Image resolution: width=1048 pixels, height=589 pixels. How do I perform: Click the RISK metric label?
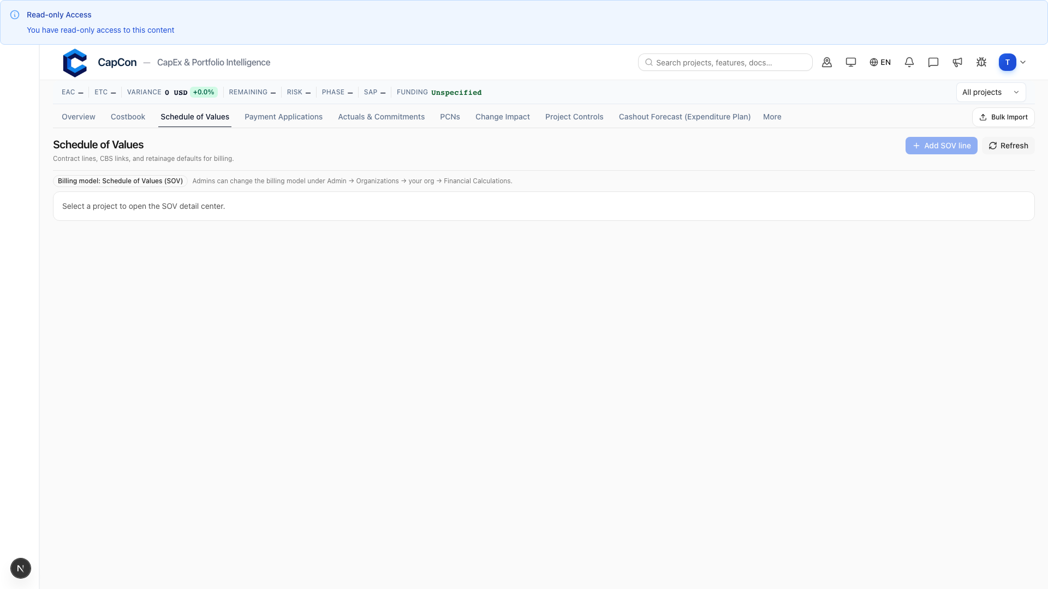pyautogui.click(x=295, y=92)
